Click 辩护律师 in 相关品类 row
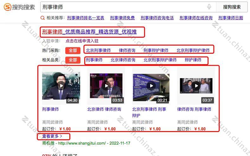This screenshot has height=156, width=250. (x=193, y=60)
